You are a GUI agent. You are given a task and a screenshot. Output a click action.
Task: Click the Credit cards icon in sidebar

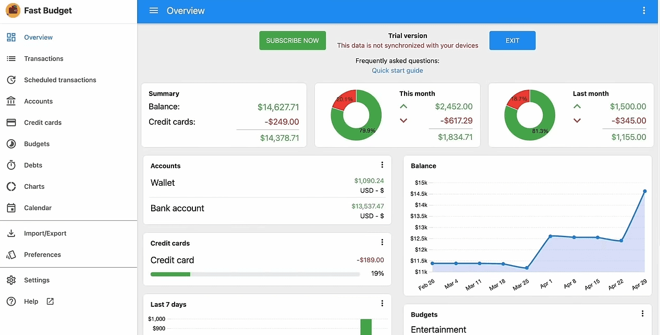[x=11, y=123]
